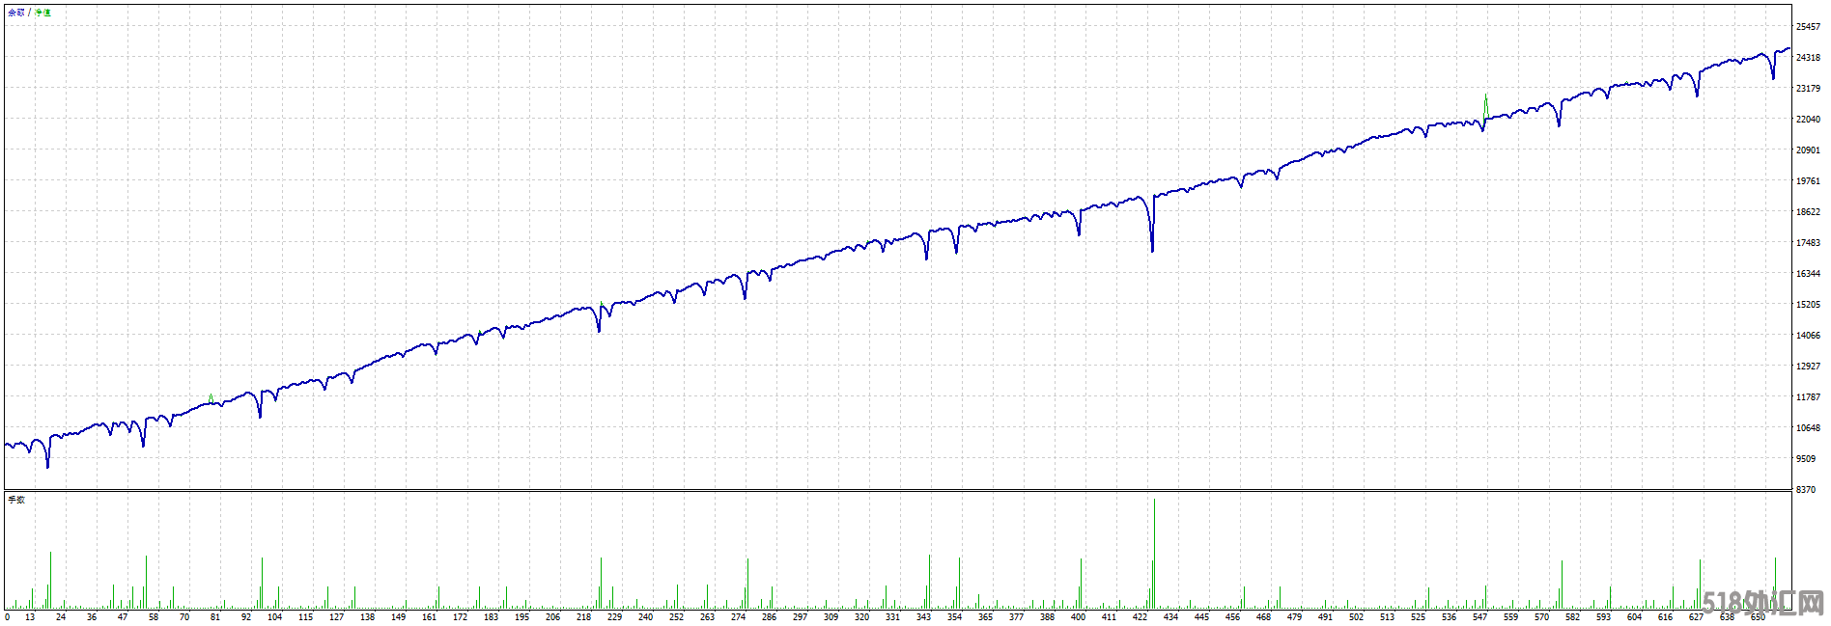
Task: Click the blue 余额 legend label
Action: pos(16,13)
